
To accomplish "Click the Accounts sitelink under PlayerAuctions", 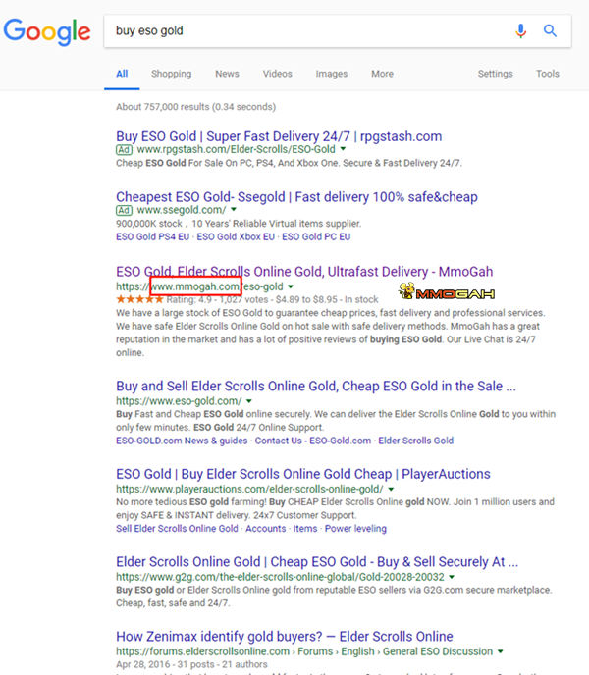I will point(265,529).
